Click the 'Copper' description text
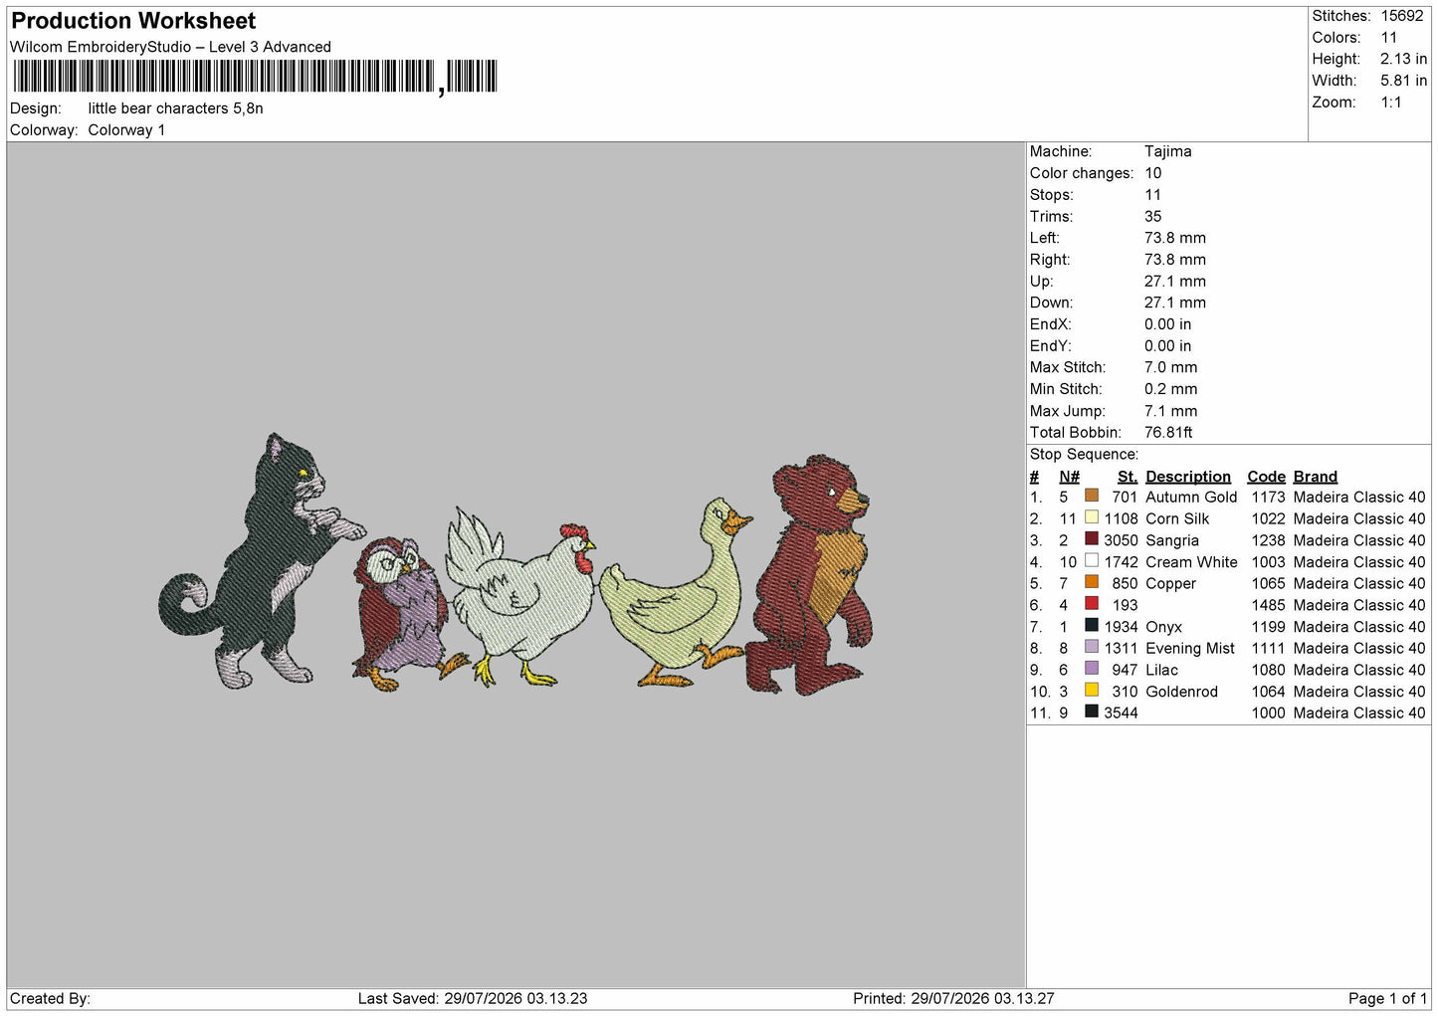The height and width of the screenshot is (1016, 1438). pyautogui.click(x=1170, y=583)
